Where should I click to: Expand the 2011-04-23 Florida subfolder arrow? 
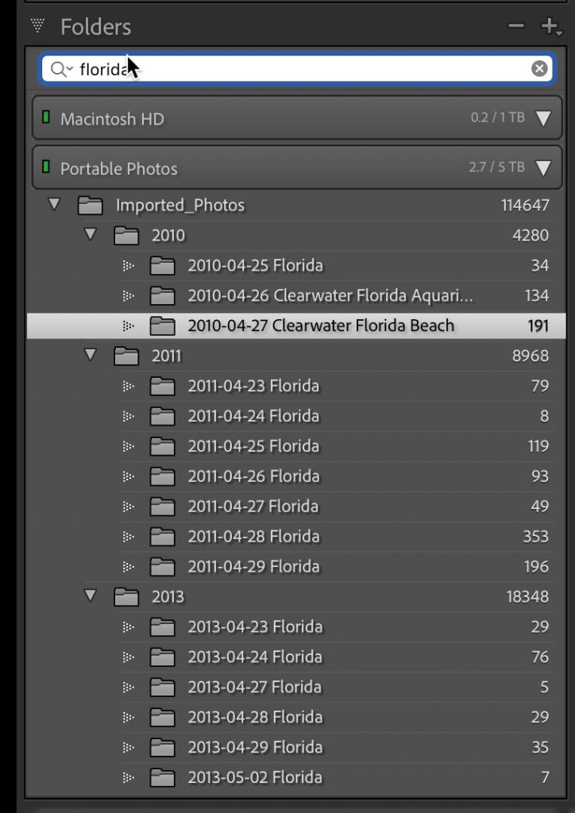tap(127, 387)
